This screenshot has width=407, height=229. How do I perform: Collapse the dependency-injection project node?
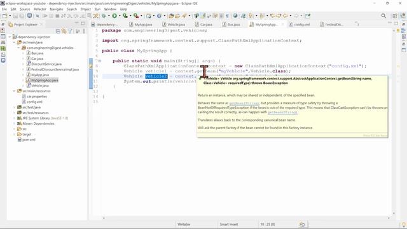tap(10, 37)
